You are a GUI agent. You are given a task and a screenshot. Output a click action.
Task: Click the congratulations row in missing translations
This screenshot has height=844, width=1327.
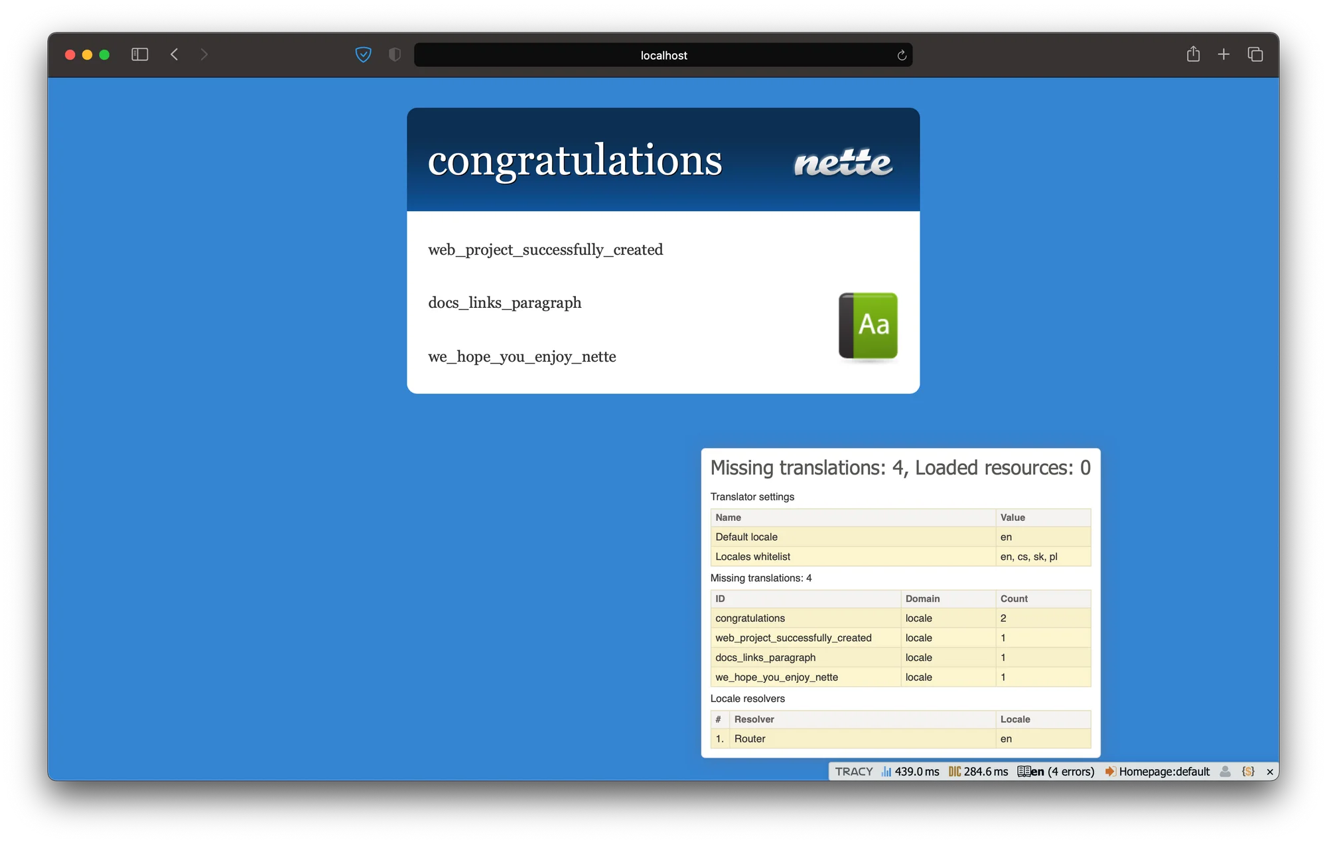tap(750, 618)
